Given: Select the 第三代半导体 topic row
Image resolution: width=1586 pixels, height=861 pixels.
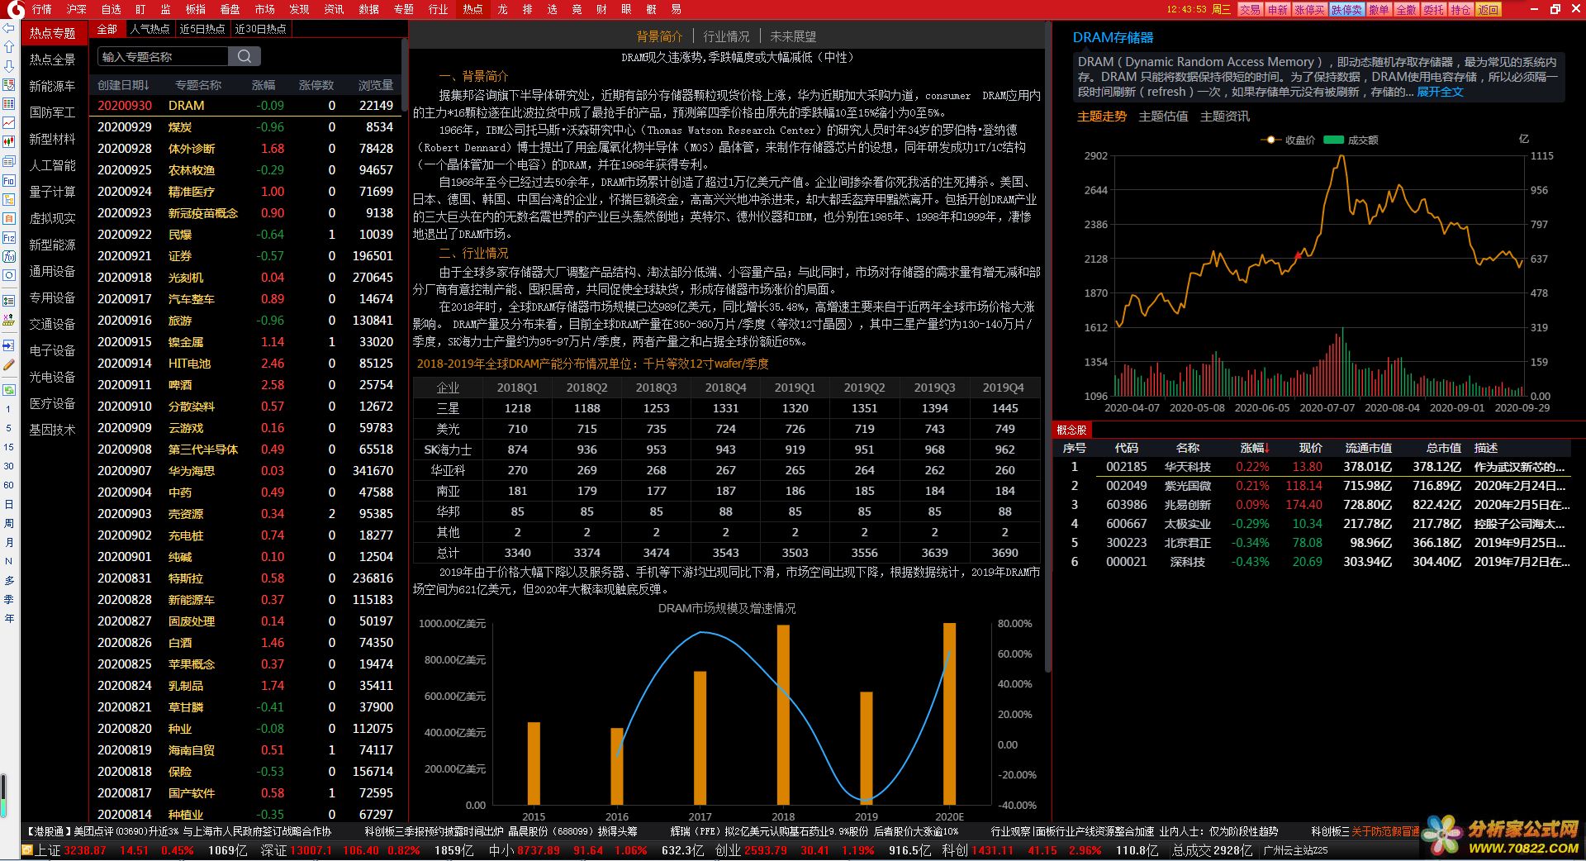Looking at the screenshot, I should click(x=246, y=450).
